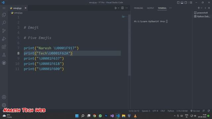Open the Extensions view
The image size is (212, 119).
tap(4, 47)
